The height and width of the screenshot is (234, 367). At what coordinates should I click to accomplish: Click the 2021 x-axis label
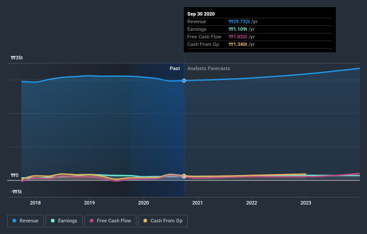click(x=198, y=203)
